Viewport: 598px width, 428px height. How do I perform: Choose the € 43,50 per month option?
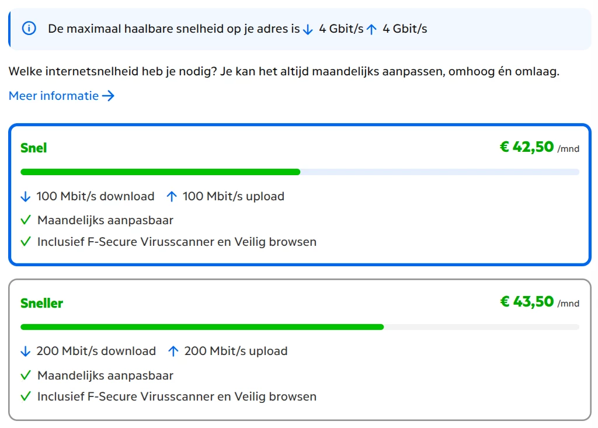click(x=540, y=302)
